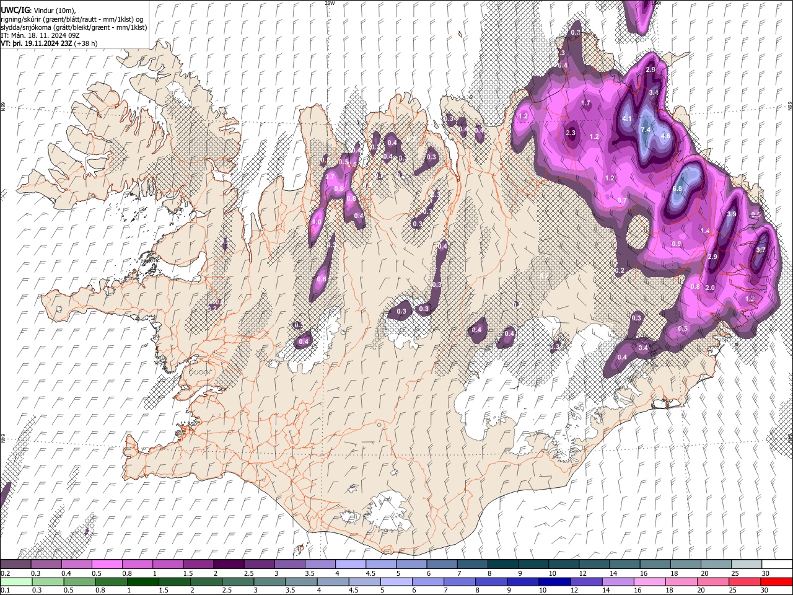Pick the lightest green lower swatch 0.1–0.3
This screenshot has height=595, width=793.
coord(15,582)
